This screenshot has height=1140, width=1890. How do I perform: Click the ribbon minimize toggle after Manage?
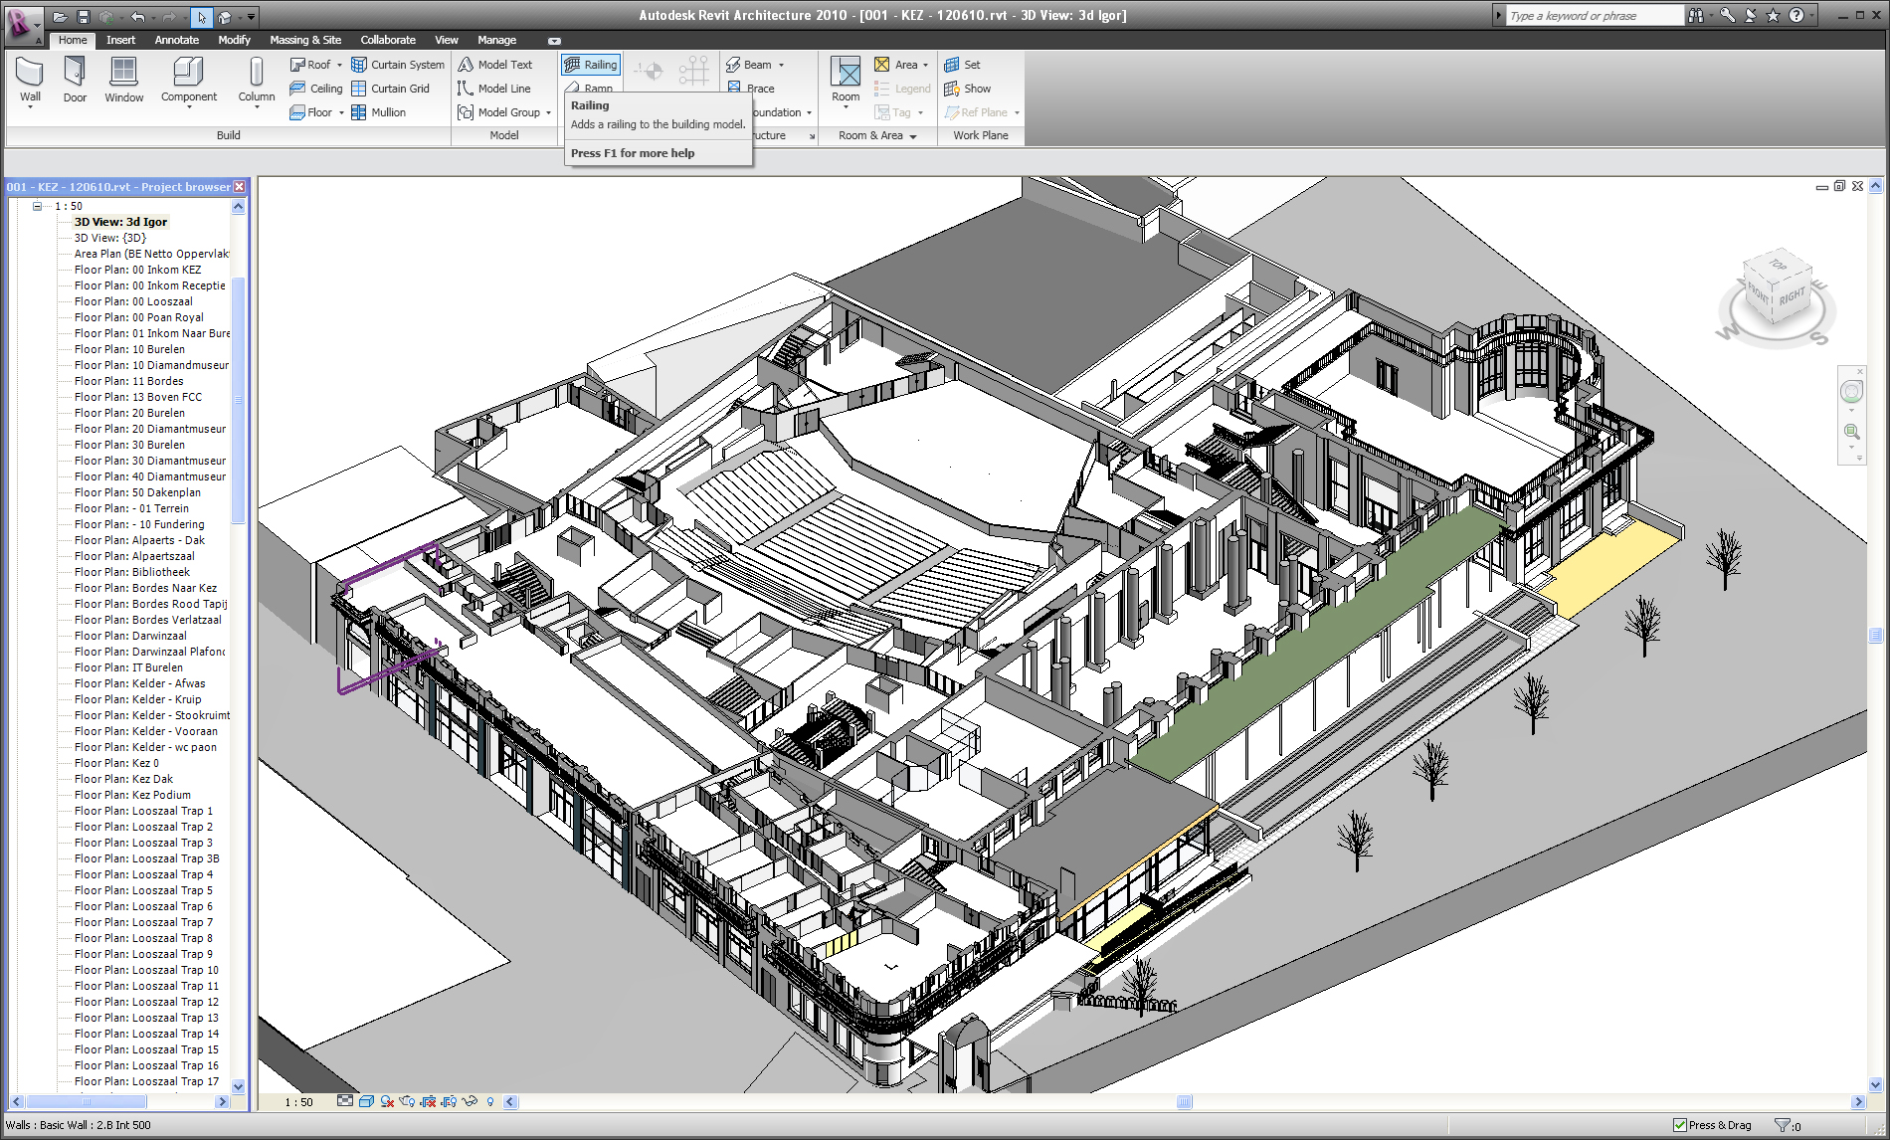click(554, 41)
